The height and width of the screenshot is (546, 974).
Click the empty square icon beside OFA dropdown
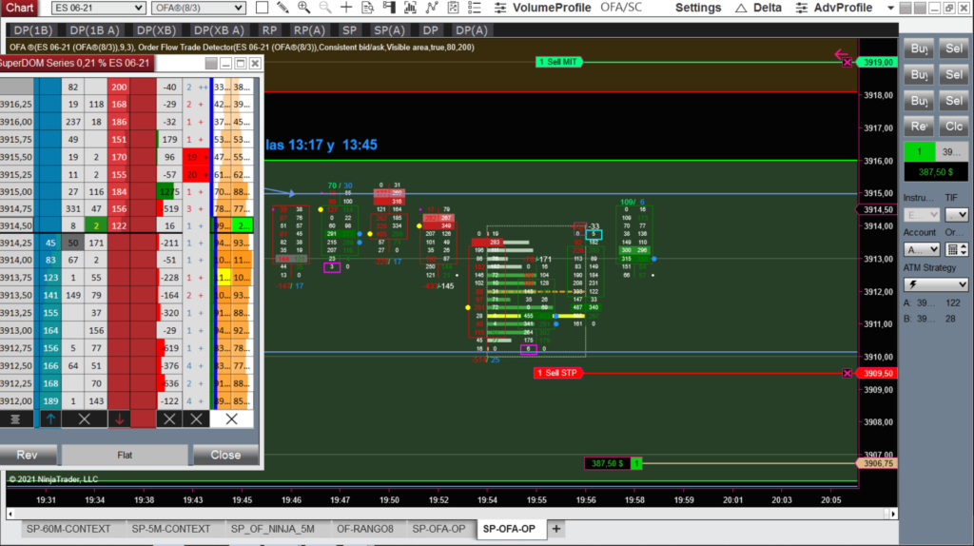(263, 8)
